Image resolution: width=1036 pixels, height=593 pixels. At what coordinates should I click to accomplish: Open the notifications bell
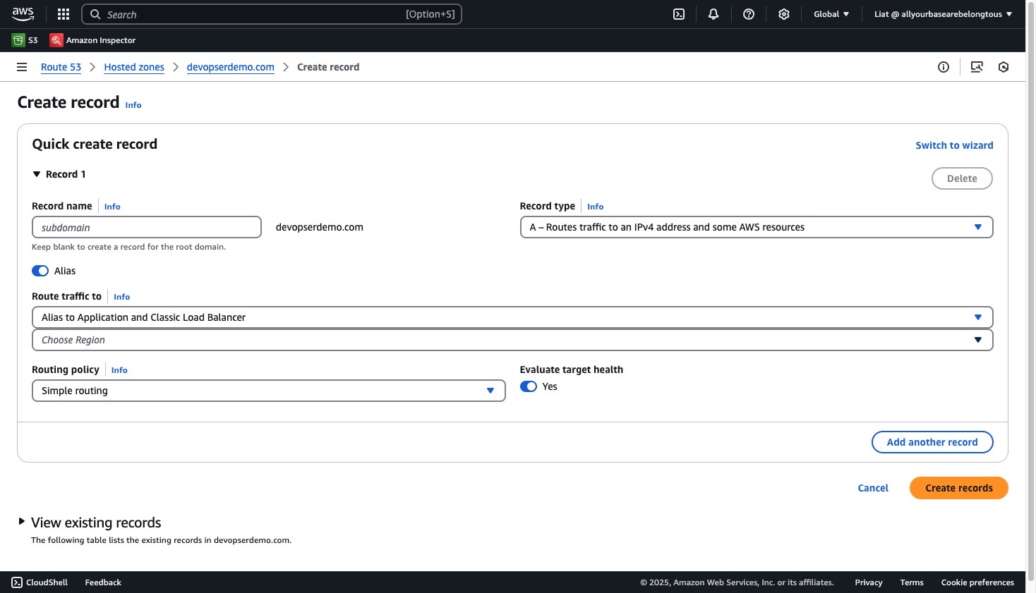(x=713, y=14)
